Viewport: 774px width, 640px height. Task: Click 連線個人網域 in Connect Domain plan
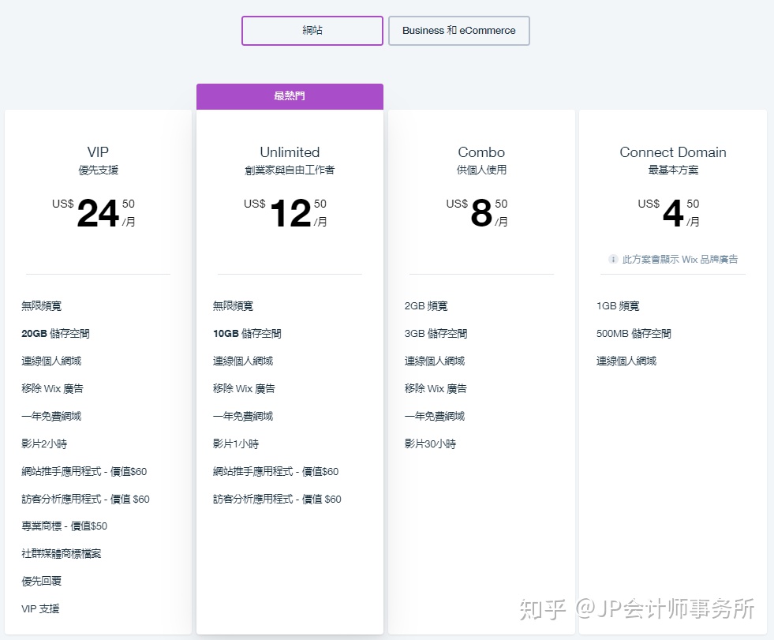coord(626,361)
